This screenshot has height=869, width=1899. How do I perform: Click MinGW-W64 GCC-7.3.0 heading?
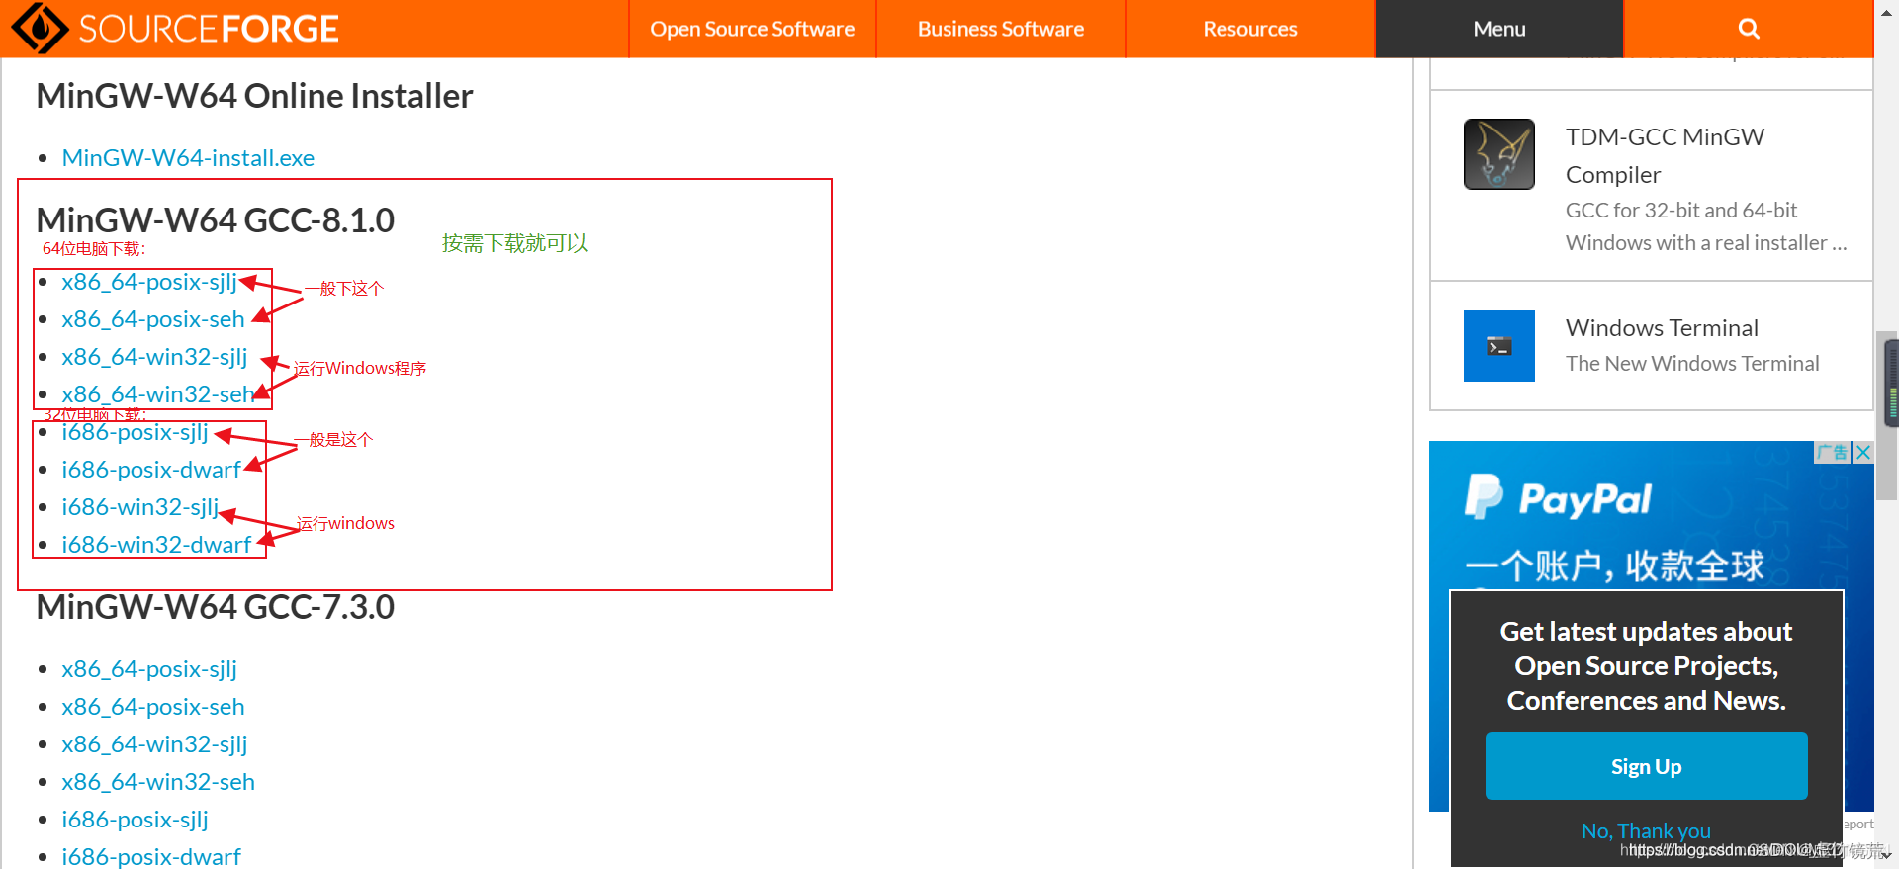pyautogui.click(x=215, y=607)
